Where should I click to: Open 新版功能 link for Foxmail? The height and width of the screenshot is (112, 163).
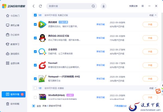pyautogui.click(x=101, y=65)
